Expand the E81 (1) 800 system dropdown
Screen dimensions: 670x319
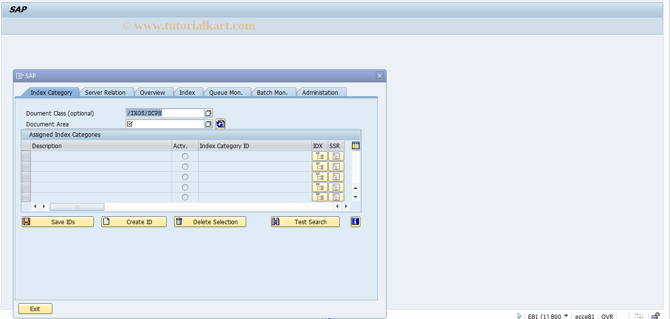(567, 316)
